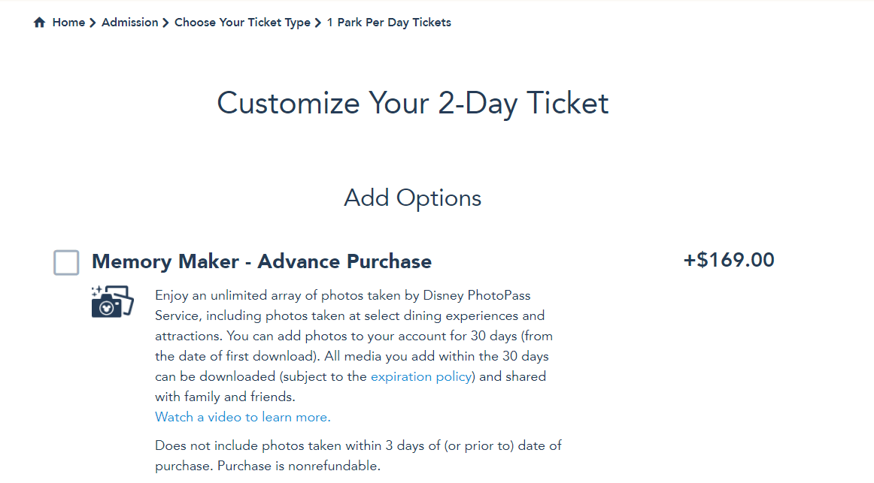874x483 pixels.
Task: Click the word Purchase in Memory Maker title
Action: [x=389, y=261]
